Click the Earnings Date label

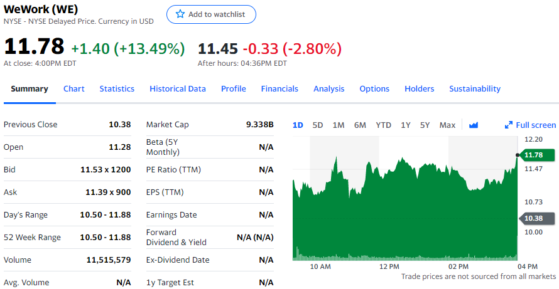tap(171, 215)
